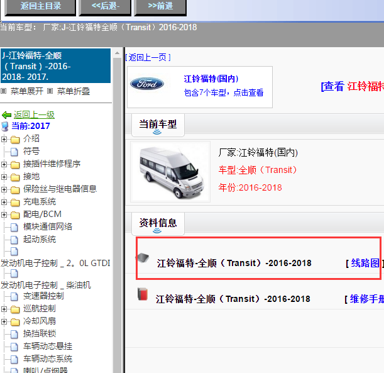
Task: Click the 接插件维修程序 folder icon
Action: click(x=15, y=164)
